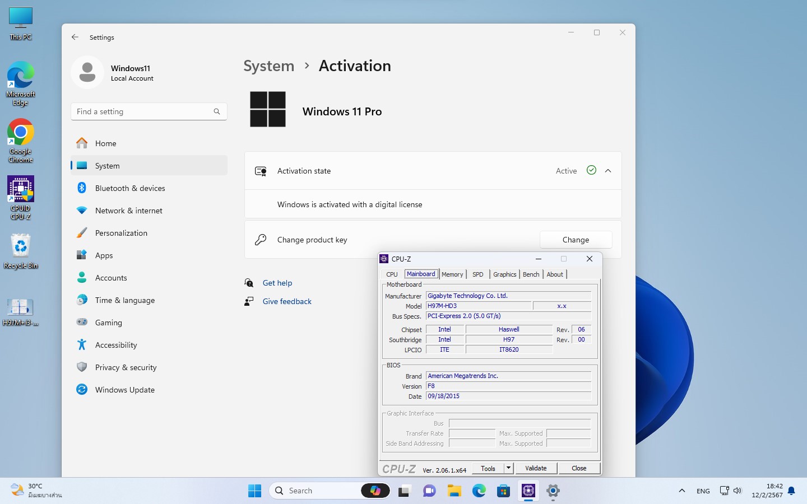This screenshot has height=504, width=807.
Task: Open File Explorer from taskbar
Action: coord(454,491)
